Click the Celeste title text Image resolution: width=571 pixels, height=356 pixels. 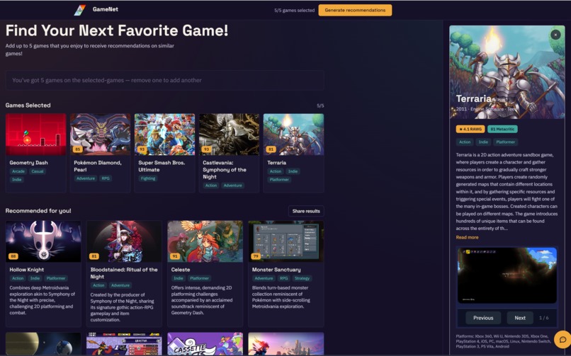click(x=181, y=270)
